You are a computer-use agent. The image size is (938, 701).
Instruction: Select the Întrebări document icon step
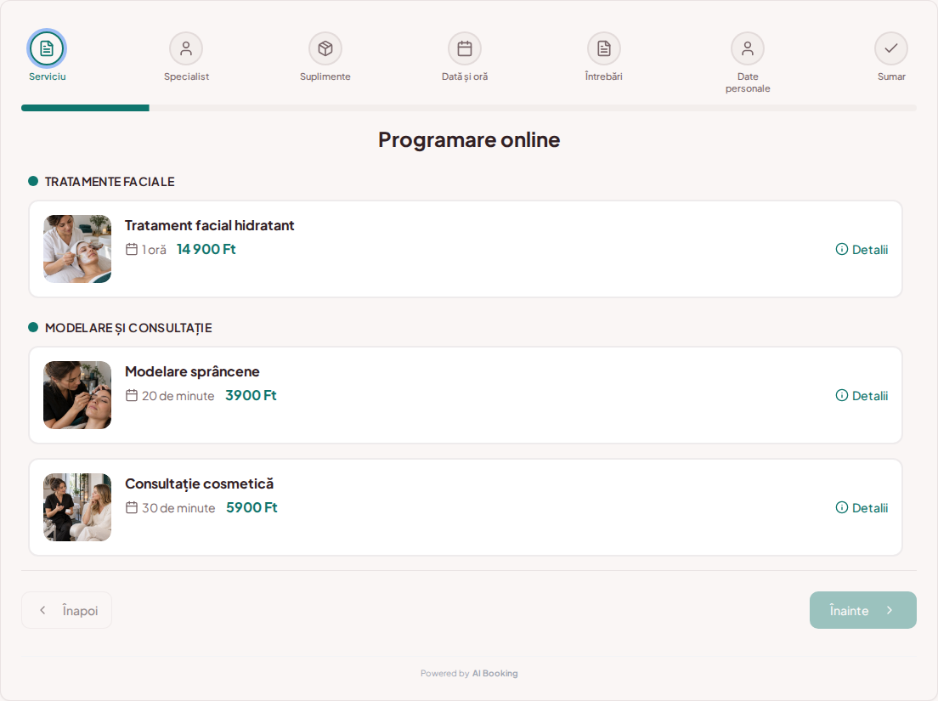(604, 48)
